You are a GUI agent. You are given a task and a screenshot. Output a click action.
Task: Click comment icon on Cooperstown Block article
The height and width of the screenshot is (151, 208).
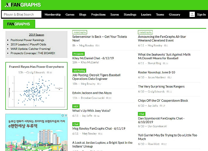pyautogui.click(x=161, y=106)
